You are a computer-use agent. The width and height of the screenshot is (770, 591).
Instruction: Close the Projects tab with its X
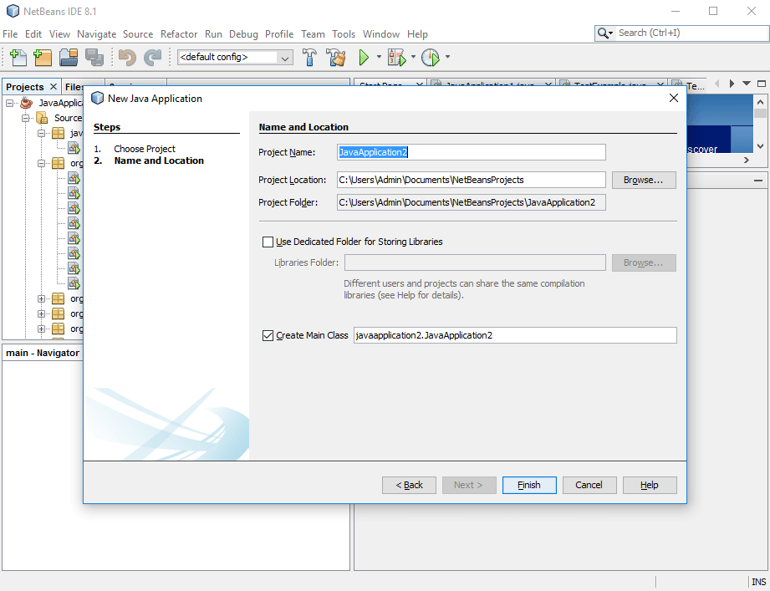(54, 87)
